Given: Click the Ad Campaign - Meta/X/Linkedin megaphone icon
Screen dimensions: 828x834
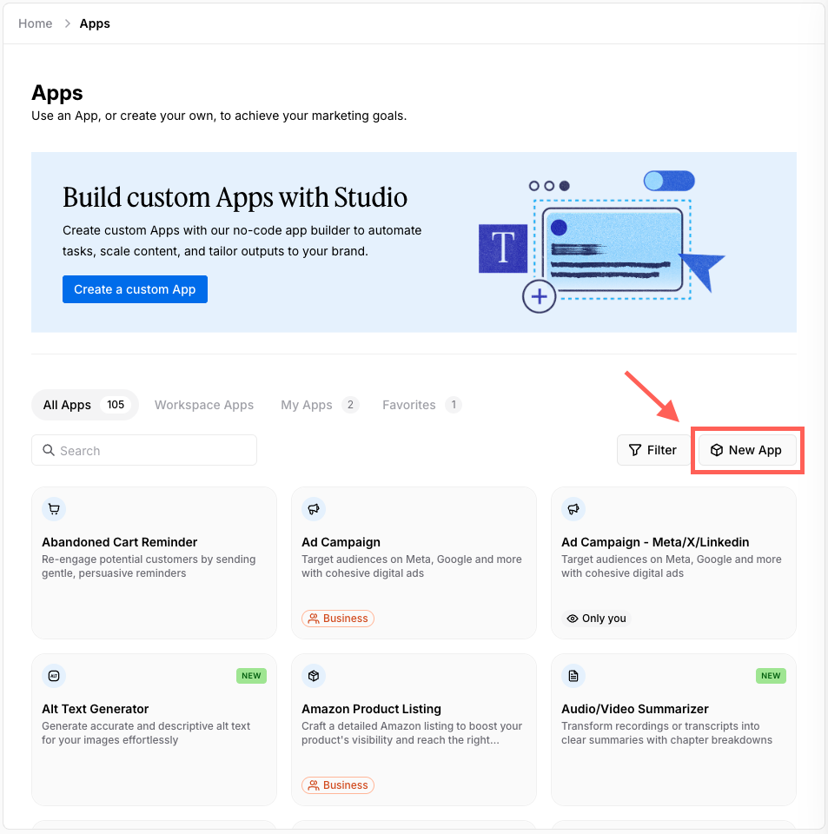Looking at the screenshot, I should point(573,509).
